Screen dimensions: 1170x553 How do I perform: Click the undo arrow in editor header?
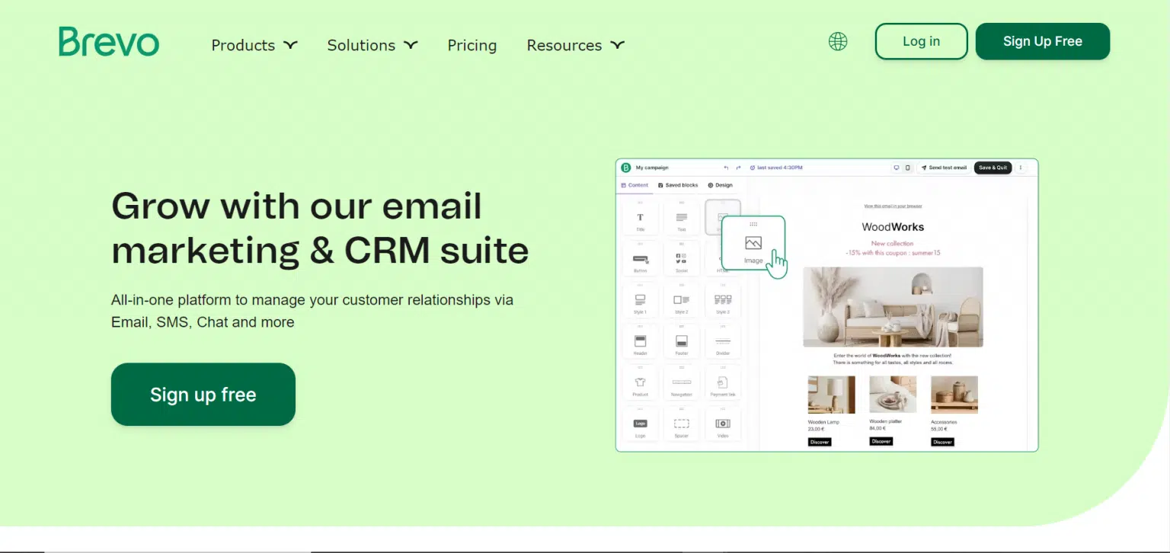pyautogui.click(x=726, y=168)
